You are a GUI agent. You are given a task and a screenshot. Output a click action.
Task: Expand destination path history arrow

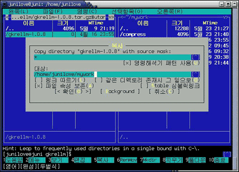[x=196, y=74]
